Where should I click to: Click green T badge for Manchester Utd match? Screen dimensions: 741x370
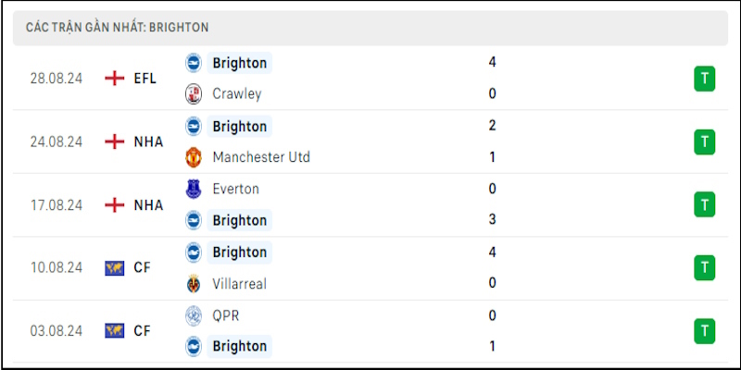[705, 142]
